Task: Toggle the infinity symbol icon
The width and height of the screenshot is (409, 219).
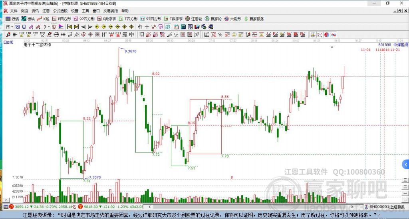Action: (x=334, y=35)
